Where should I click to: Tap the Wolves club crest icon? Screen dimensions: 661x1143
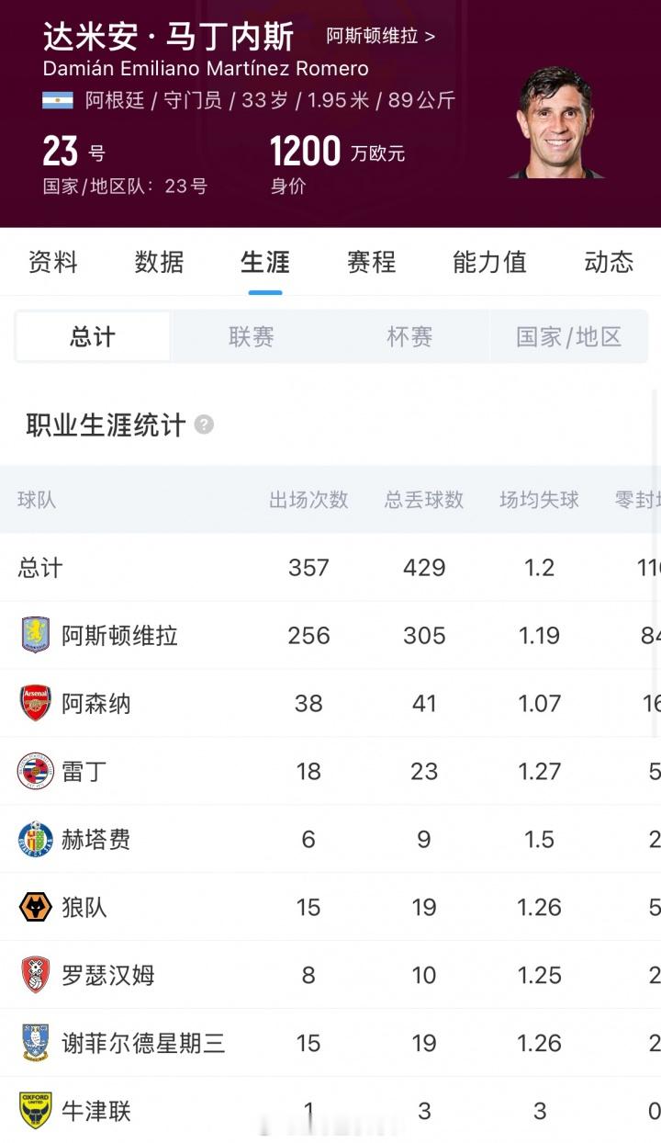click(36, 907)
